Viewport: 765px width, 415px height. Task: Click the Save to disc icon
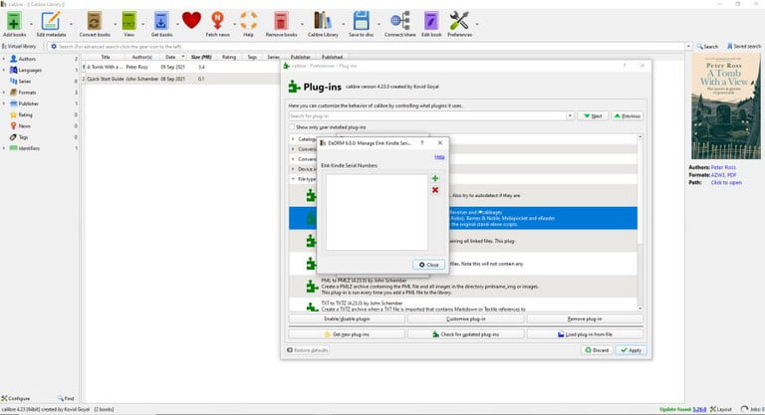point(361,20)
